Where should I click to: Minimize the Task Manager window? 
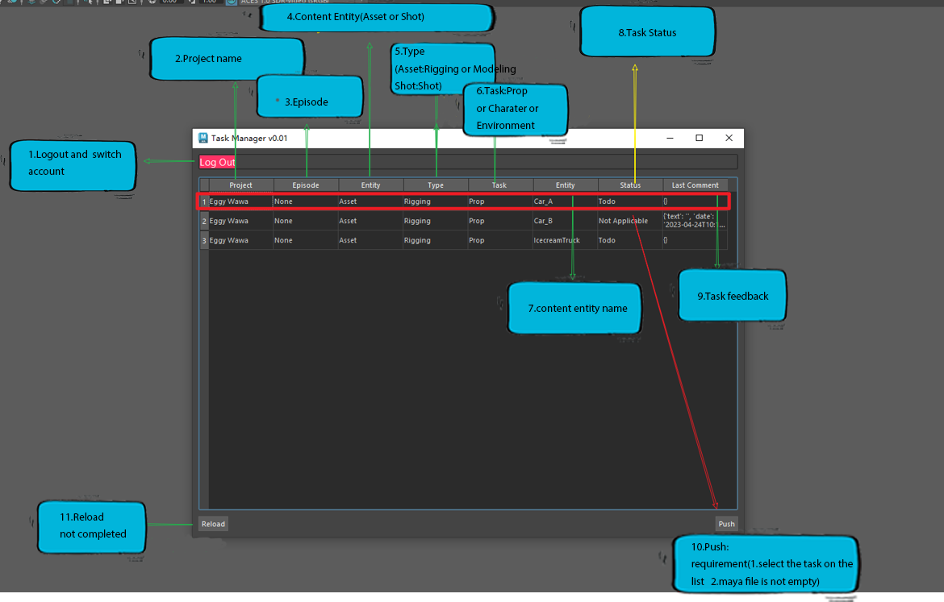click(670, 138)
